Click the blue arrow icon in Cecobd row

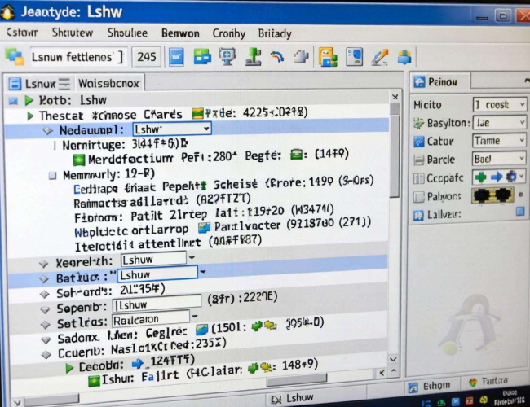[137, 364]
